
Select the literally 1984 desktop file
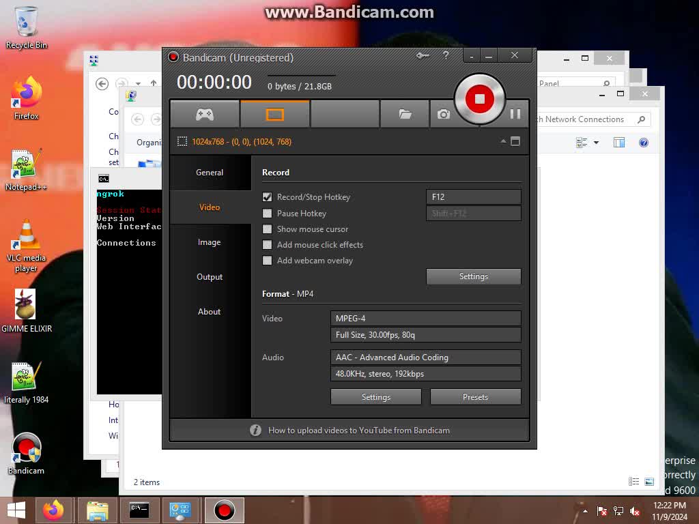[x=27, y=383]
